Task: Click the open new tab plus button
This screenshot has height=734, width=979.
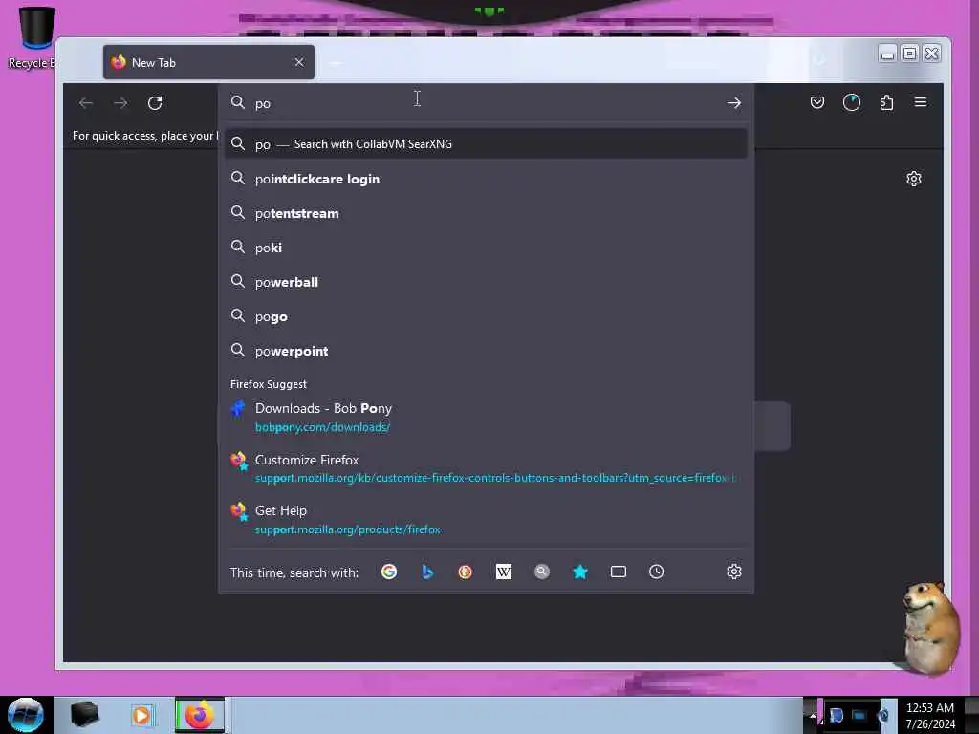Action: (336, 62)
